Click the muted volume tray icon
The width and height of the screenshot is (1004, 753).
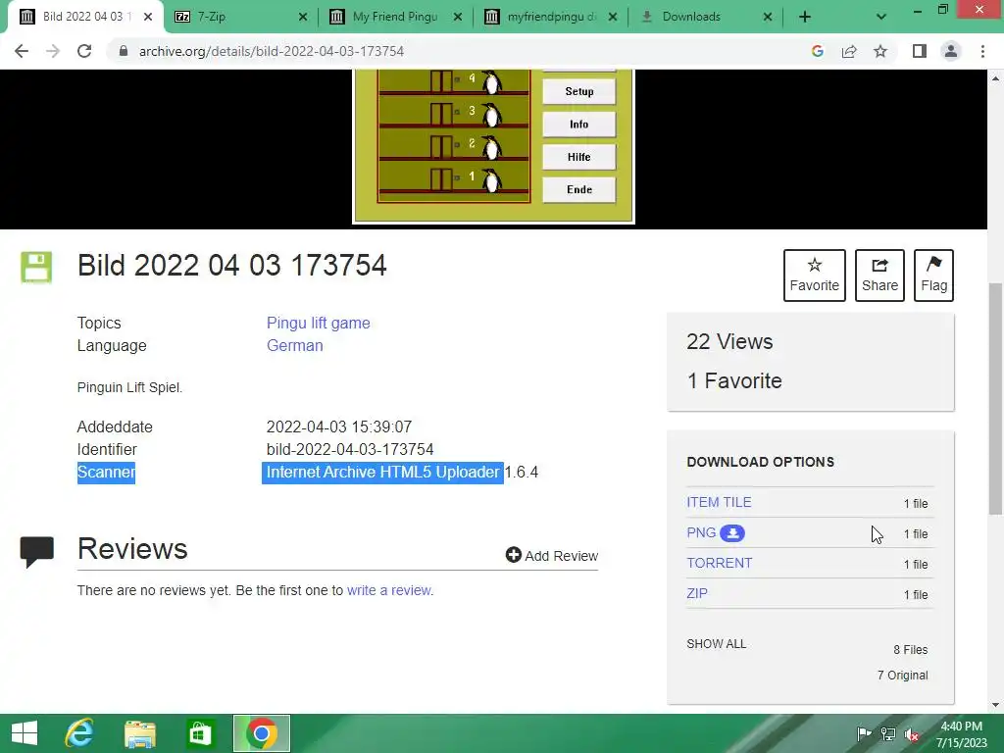pyautogui.click(x=912, y=733)
